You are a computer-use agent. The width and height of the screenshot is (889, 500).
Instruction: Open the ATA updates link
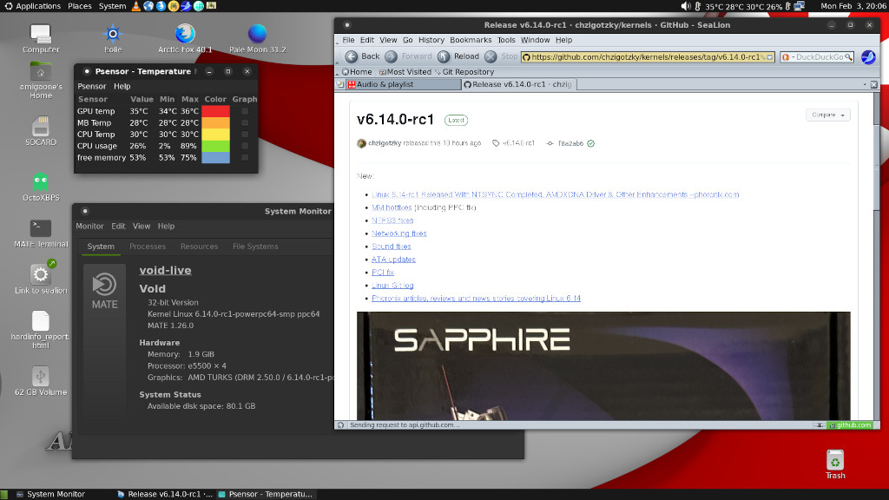point(393,260)
